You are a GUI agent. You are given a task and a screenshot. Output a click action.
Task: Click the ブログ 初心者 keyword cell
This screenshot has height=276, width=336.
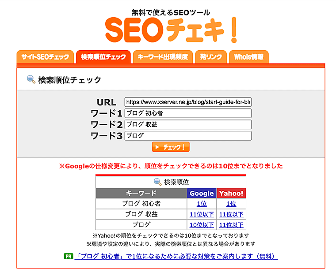click(x=141, y=204)
